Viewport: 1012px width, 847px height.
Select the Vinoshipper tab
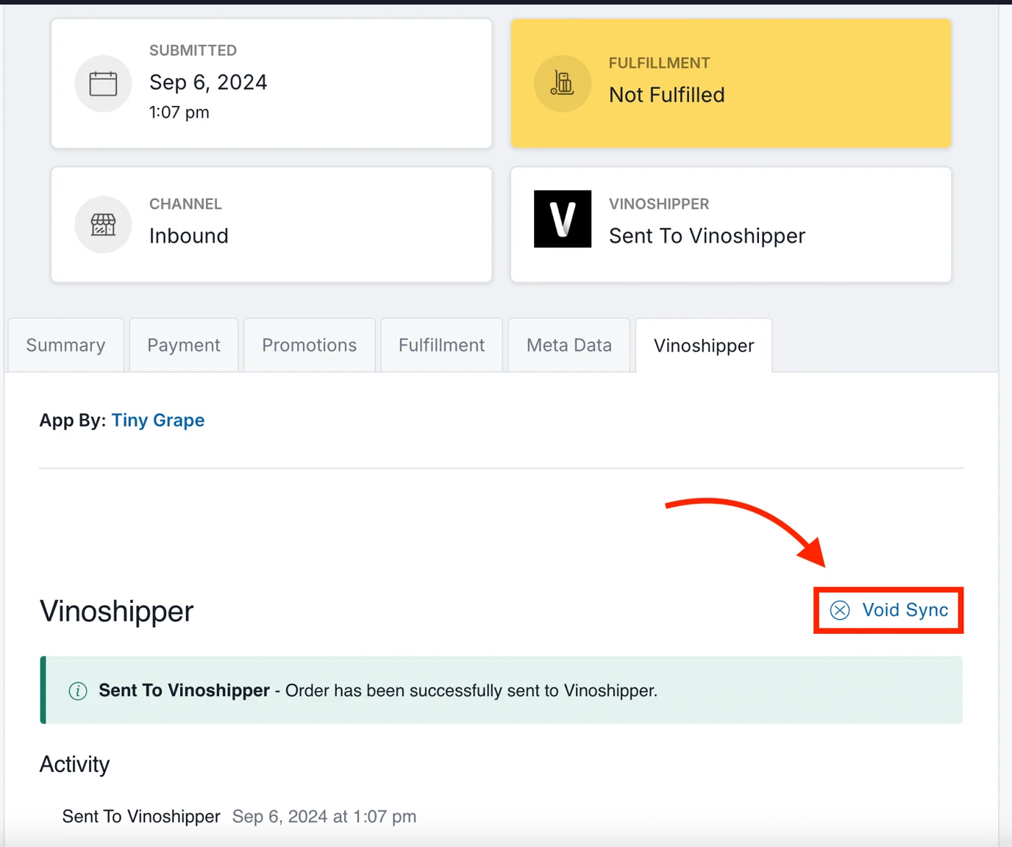pyautogui.click(x=704, y=346)
